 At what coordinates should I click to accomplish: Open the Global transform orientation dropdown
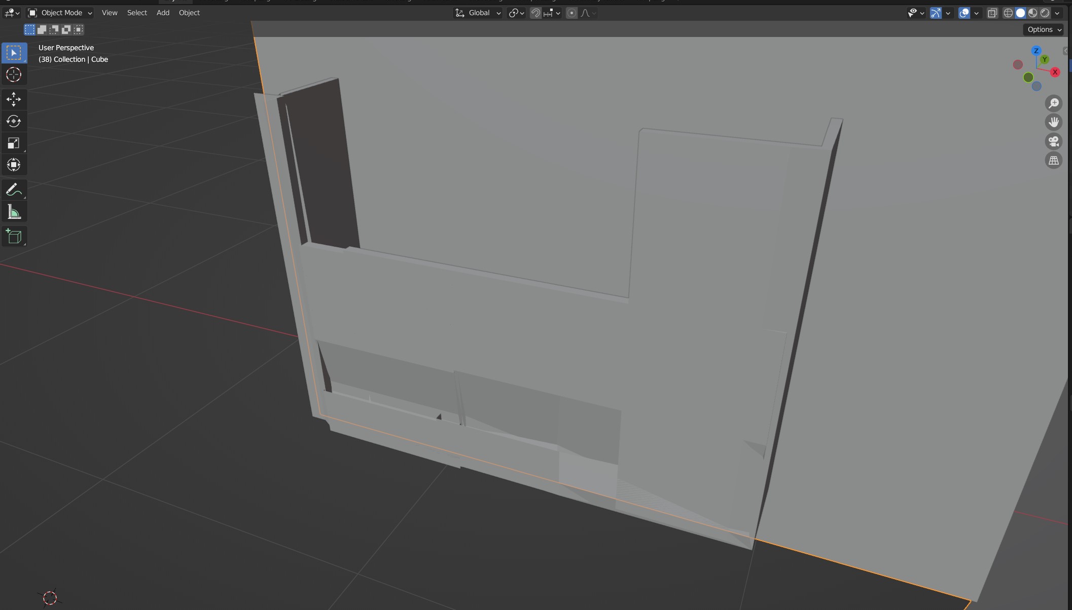[478, 13]
